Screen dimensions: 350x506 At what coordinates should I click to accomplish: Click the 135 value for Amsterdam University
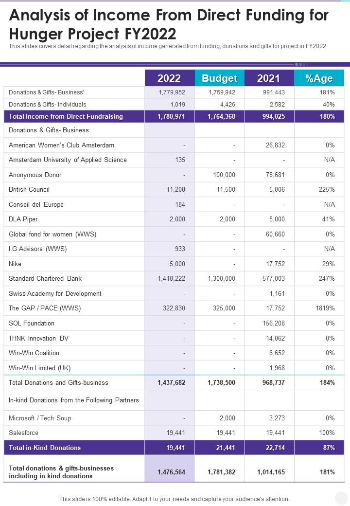pos(180,160)
